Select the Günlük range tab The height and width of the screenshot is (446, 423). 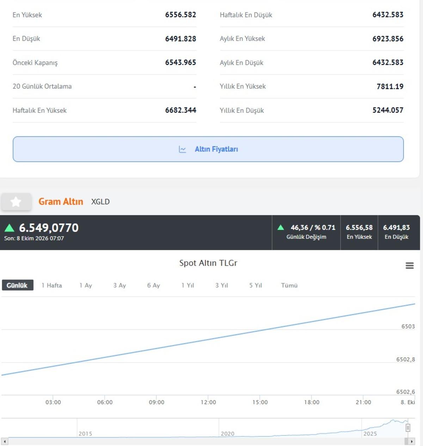coord(17,285)
